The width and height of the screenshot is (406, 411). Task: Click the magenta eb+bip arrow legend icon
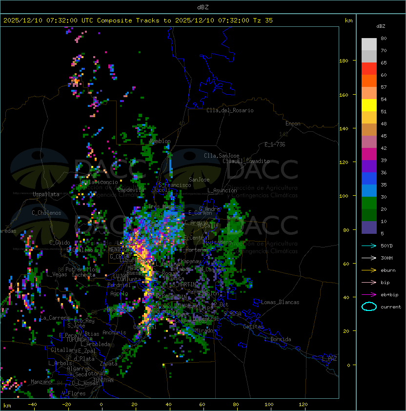coord(369,295)
